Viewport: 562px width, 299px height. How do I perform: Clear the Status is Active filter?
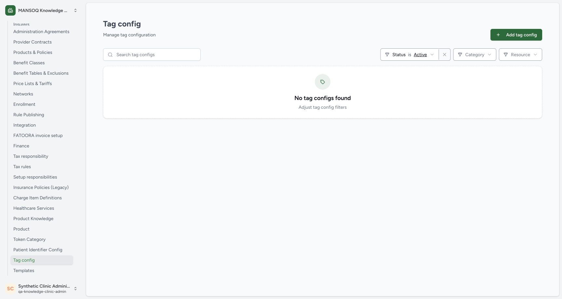(445, 55)
